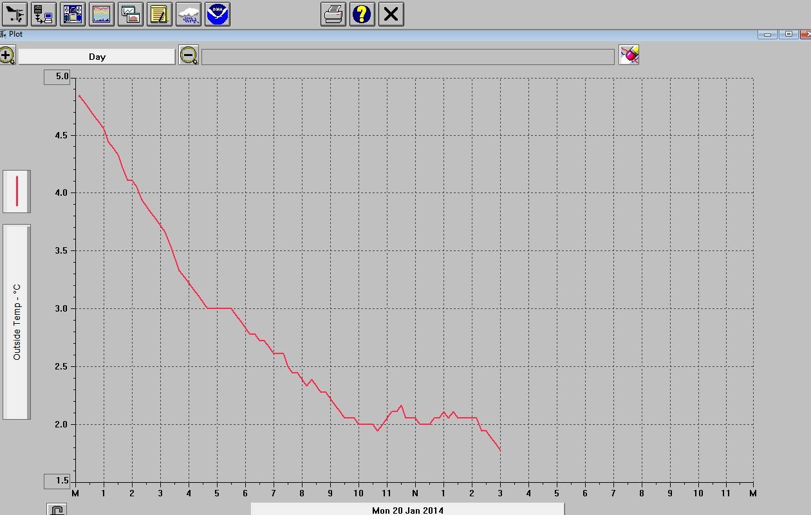The height and width of the screenshot is (515, 811).
Task: Open the NOAA reports icon
Action: (218, 14)
